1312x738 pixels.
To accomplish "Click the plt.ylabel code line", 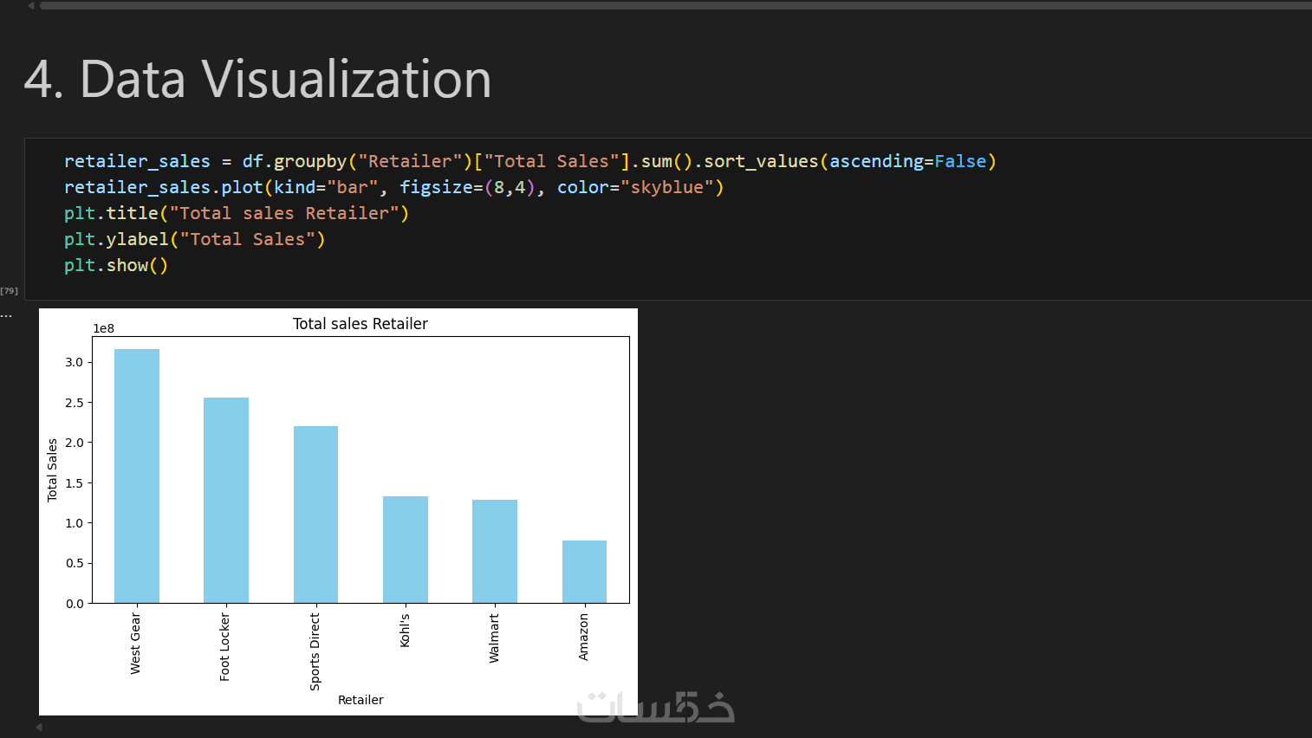I will pos(194,239).
